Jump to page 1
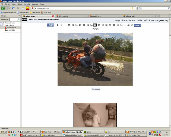This screenshot has width=171, height=137. coord(57,25)
